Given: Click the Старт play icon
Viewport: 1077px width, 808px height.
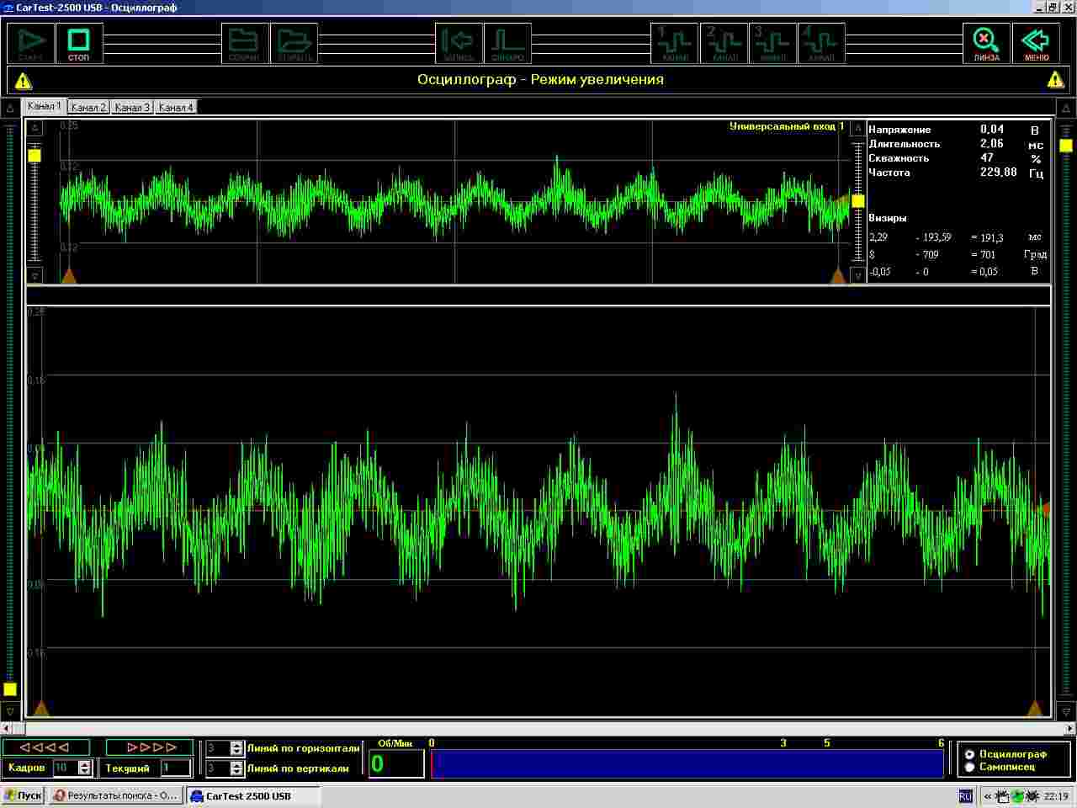Looking at the screenshot, I should [31, 43].
